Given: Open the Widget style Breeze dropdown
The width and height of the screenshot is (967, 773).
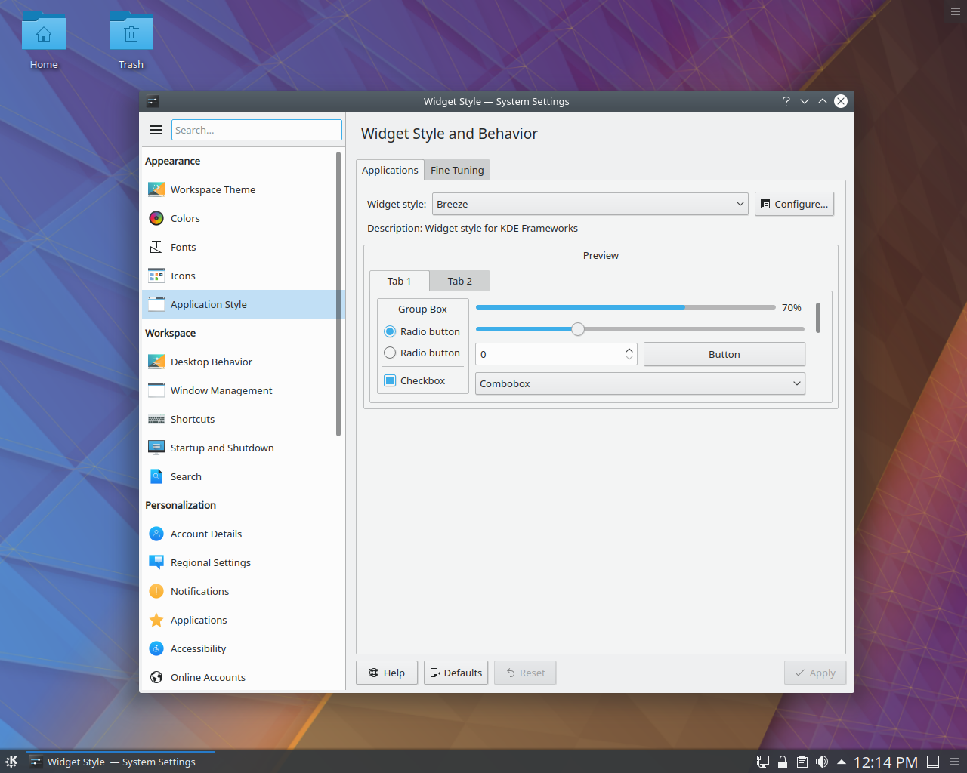Looking at the screenshot, I should [x=590, y=204].
